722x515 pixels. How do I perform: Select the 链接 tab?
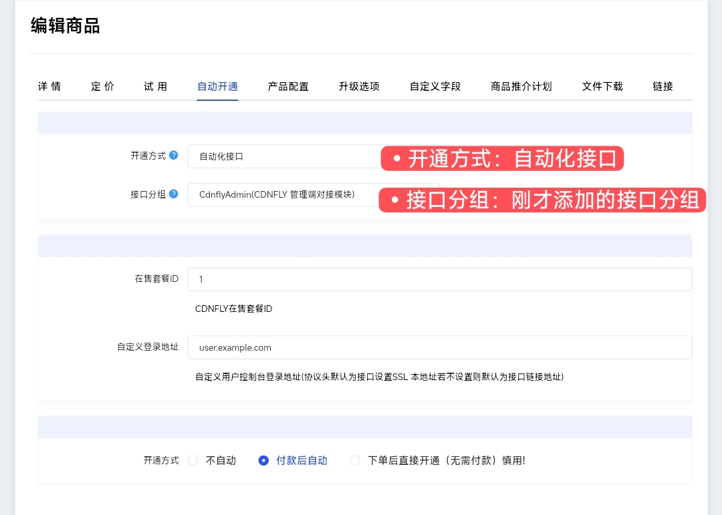(x=663, y=86)
